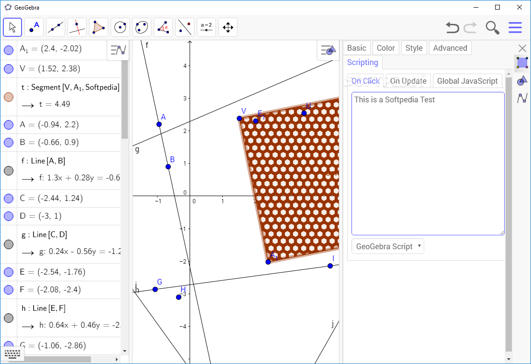Toggle visibility of line g

(9, 244)
